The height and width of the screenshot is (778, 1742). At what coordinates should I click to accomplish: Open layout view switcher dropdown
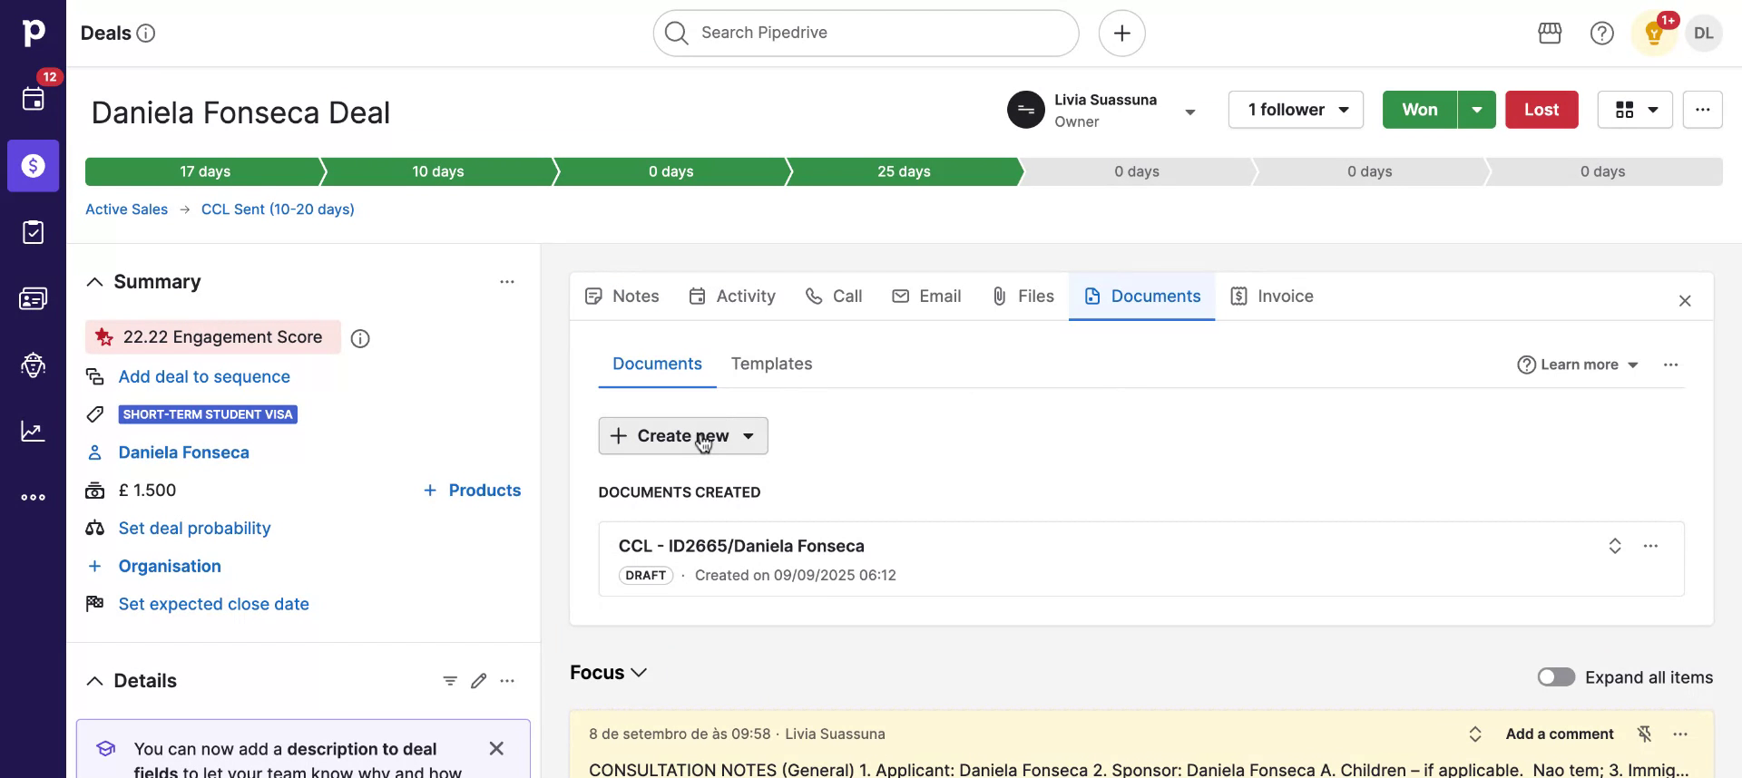pyautogui.click(x=1634, y=110)
